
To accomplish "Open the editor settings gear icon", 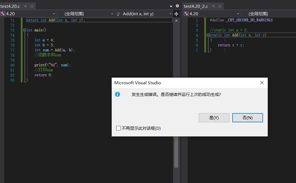I will click(177, 5).
